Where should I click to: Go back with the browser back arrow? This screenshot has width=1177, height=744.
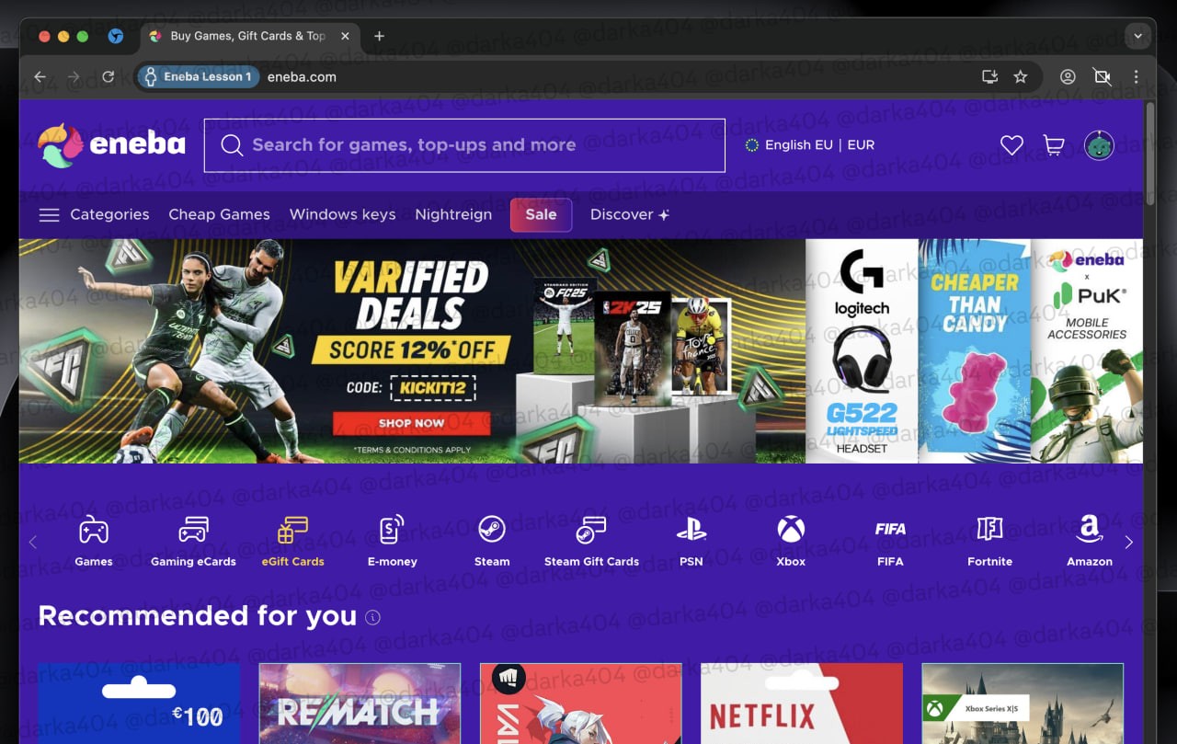point(40,77)
